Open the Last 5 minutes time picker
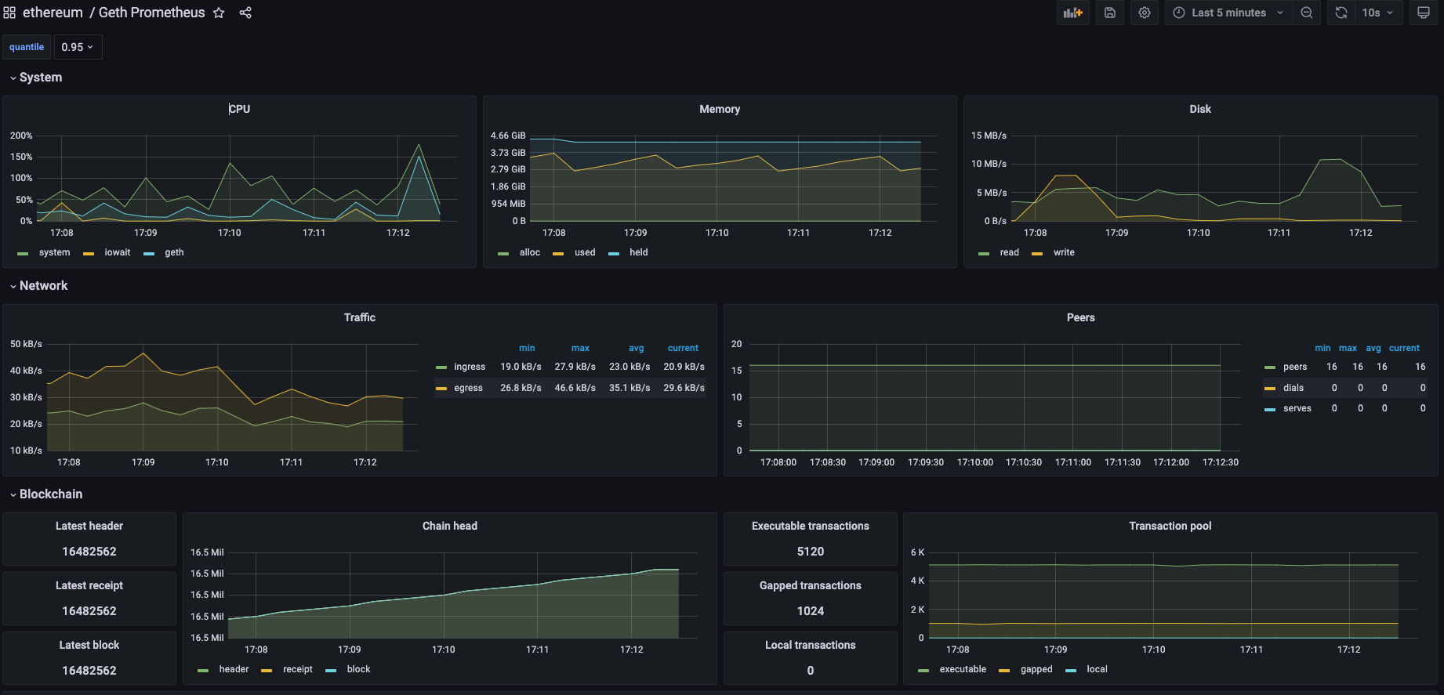Viewport: 1444px width, 695px height. (1228, 13)
